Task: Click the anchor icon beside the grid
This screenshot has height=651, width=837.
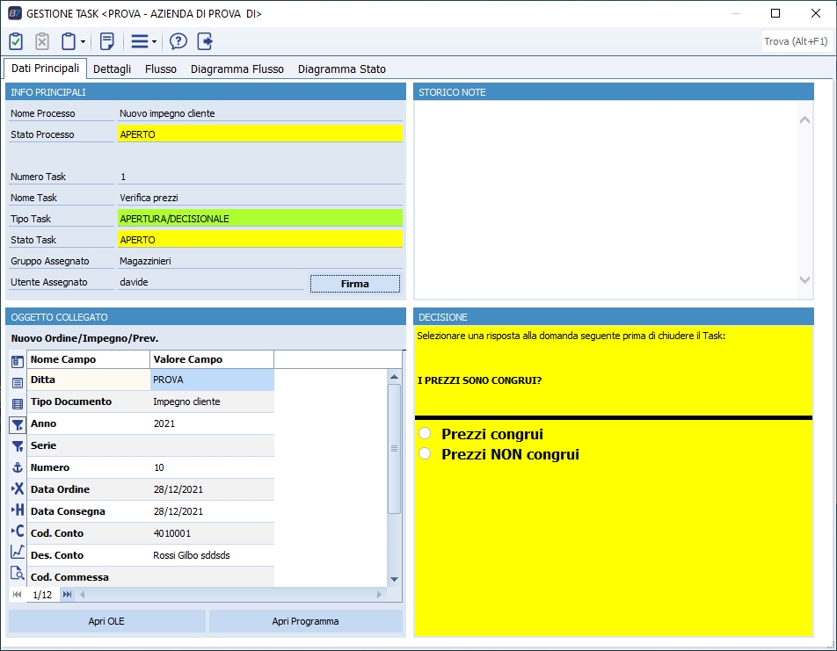Action: click(18, 467)
